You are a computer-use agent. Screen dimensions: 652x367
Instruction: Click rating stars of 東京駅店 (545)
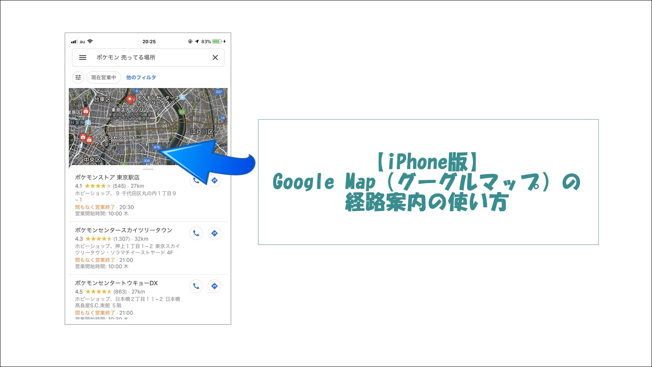pos(98,186)
